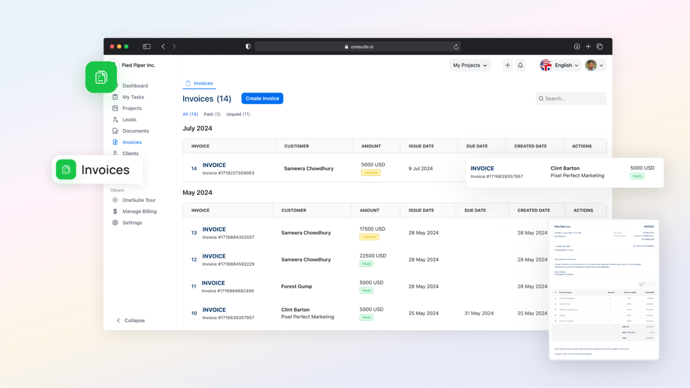690x388 pixels.
Task: Click the Invoices icon in sidebar
Action: coord(115,142)
